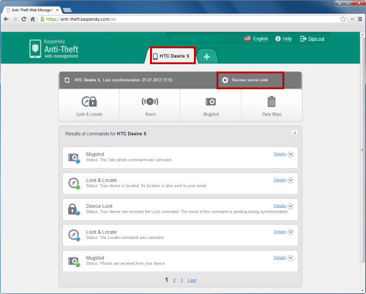
Task: Activate the Lock & Locate command
Action: tap(89, 106)
